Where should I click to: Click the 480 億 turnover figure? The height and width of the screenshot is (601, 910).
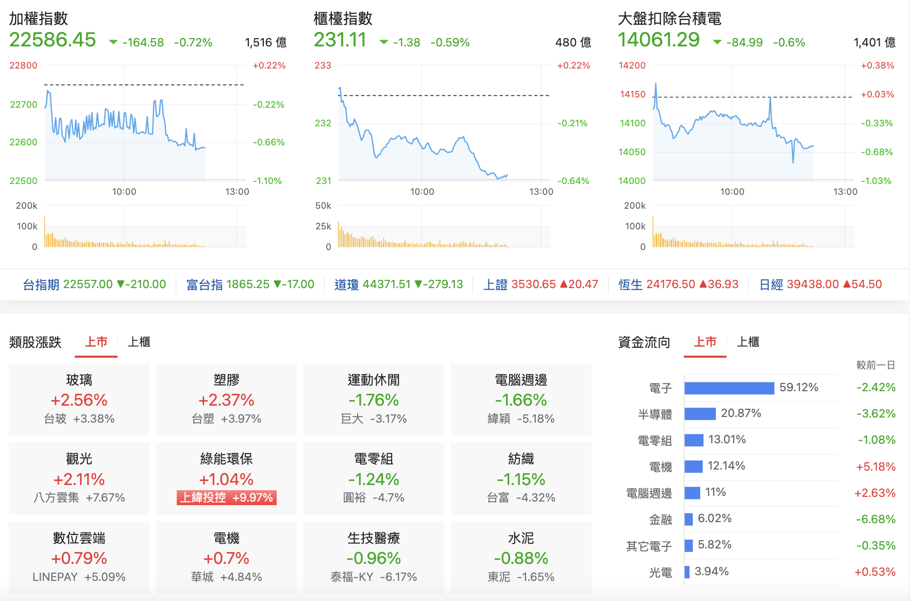pyautogui.click(x=573, y=42)
